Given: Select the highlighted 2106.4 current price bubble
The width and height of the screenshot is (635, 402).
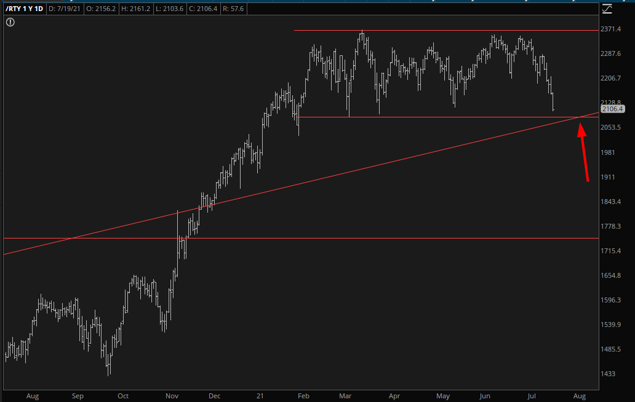Looking at the screenshot, I should 613,109.
